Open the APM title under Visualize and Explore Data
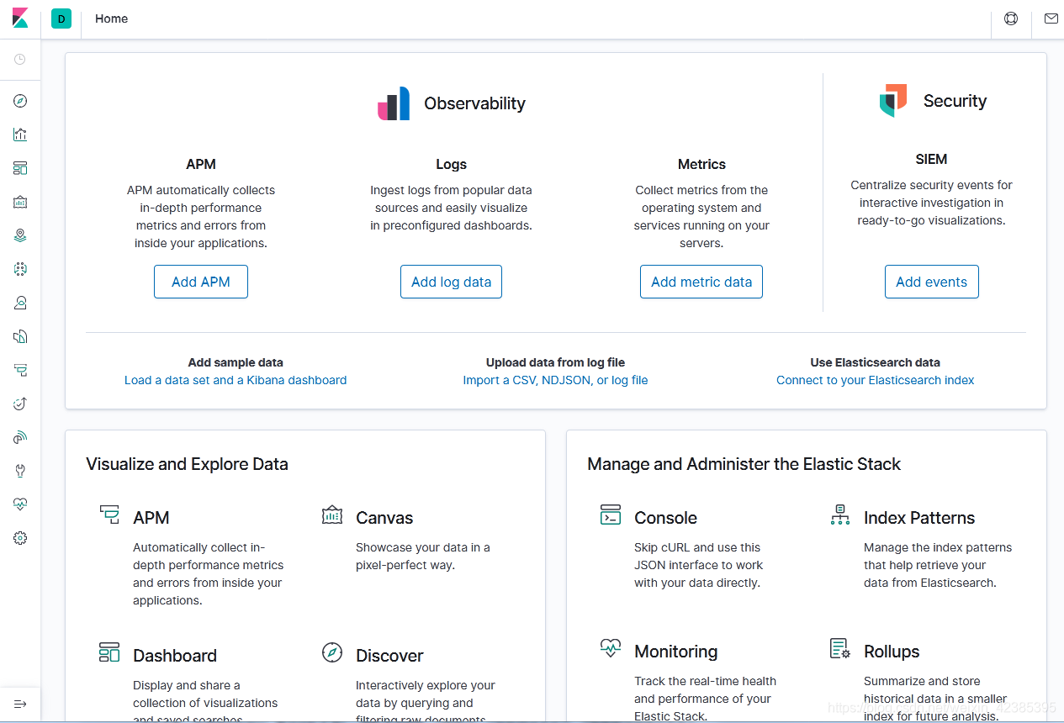 click(x=151, y=518)
